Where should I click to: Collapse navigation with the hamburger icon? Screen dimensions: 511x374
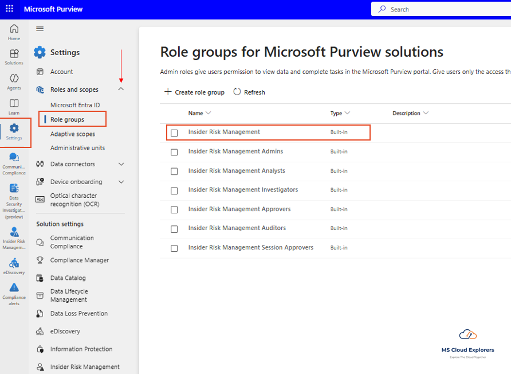pos(40,29)
